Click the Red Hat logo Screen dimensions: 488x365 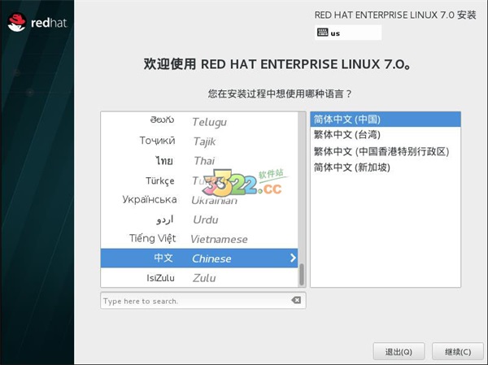point(37,23)
